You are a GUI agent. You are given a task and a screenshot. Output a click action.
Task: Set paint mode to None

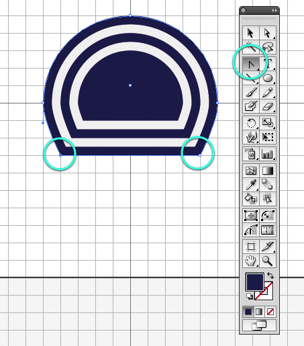point(270,312)
